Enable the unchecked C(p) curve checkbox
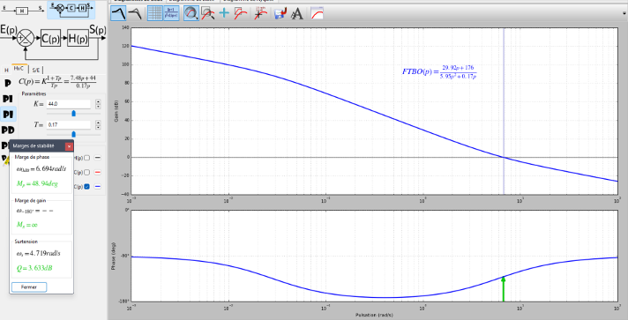Viewport: 628px width, 320px height. point(86,172)
